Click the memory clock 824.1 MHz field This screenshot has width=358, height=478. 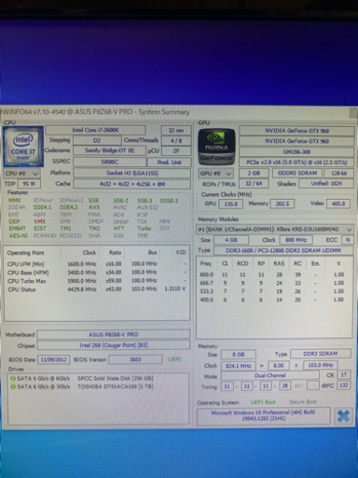[239, 366]
